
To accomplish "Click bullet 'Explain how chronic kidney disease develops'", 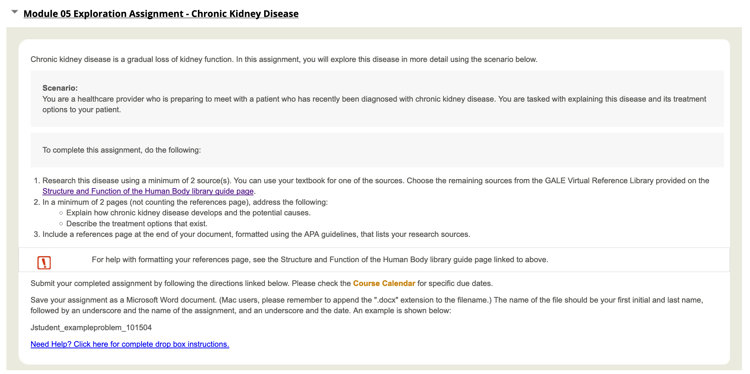I will 188,213.
